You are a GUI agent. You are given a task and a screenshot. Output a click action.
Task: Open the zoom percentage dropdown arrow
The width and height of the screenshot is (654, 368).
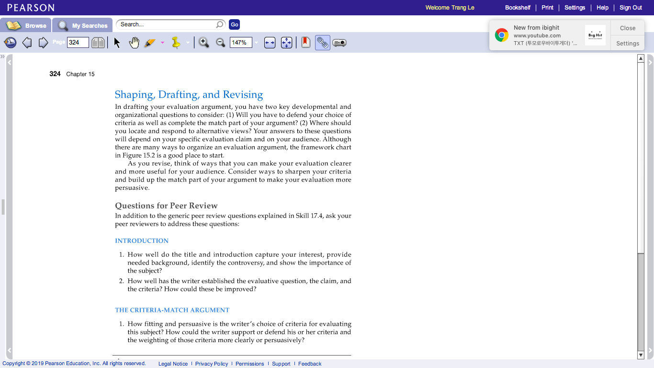click(x=256, y=43)
